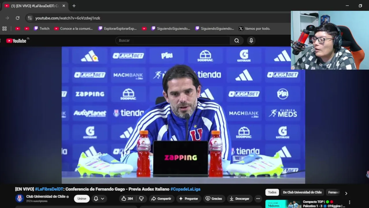Click the Preguntar button
Viewport: 369px width, 208px height.
pyautogui.click(x=188, y=198)
